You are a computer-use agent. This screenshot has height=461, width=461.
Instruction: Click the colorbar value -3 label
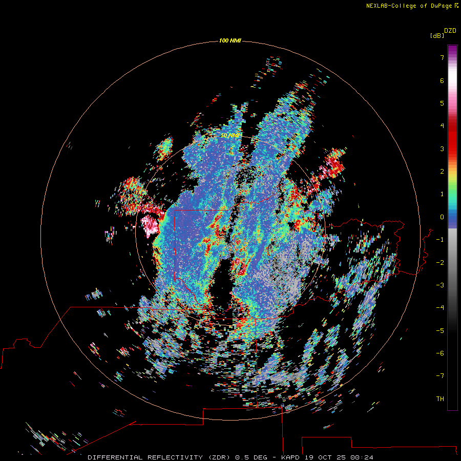(440, 285)
